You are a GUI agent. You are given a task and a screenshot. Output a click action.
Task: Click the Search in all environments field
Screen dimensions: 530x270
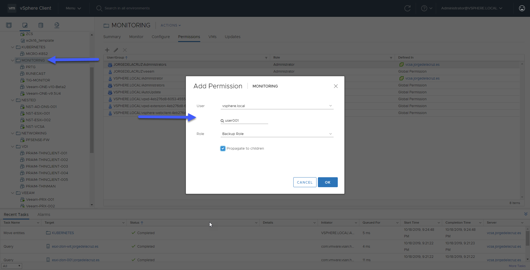click(127, 8)
